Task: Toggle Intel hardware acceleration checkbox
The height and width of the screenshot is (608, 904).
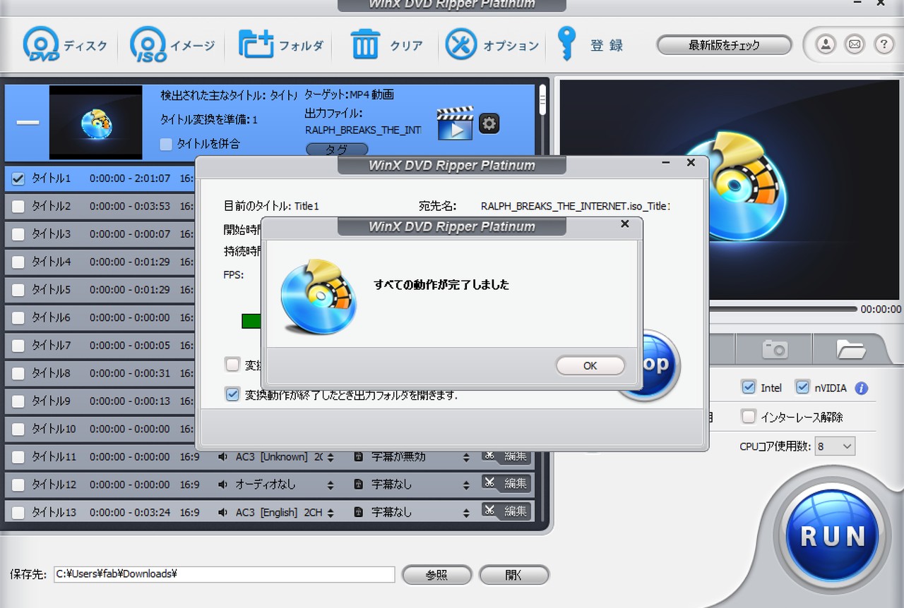Action: [749, 387]
